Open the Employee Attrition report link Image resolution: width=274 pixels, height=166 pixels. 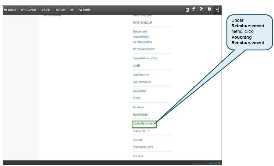pyautogui.click(x=140, y=32)
